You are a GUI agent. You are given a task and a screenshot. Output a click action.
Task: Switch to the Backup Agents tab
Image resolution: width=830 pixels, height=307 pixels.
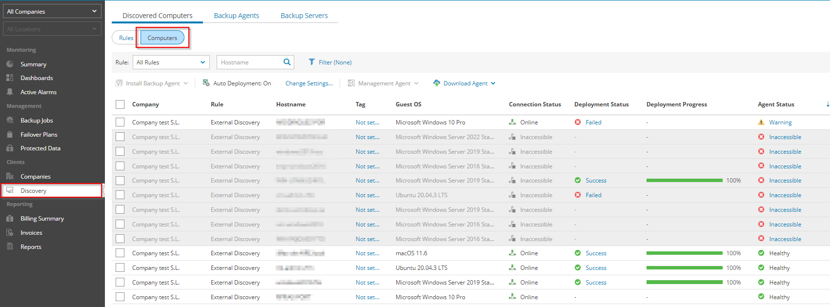(237, 16)
